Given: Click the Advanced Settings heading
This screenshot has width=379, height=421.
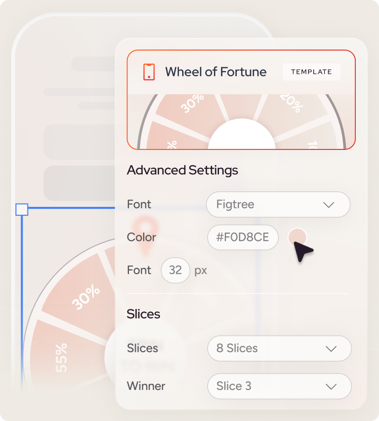Looking at the screenshot, I should coord(182,171).
